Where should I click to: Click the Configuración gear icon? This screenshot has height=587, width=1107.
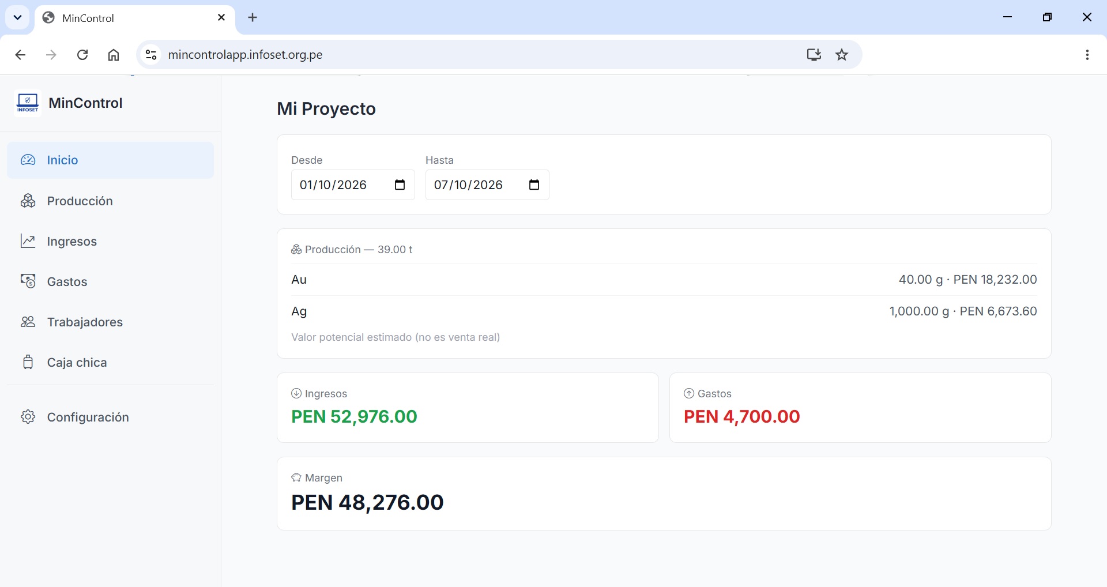click(28, 417)
